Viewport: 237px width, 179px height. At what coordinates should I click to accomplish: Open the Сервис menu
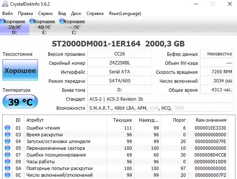click(x=46, y=13)
